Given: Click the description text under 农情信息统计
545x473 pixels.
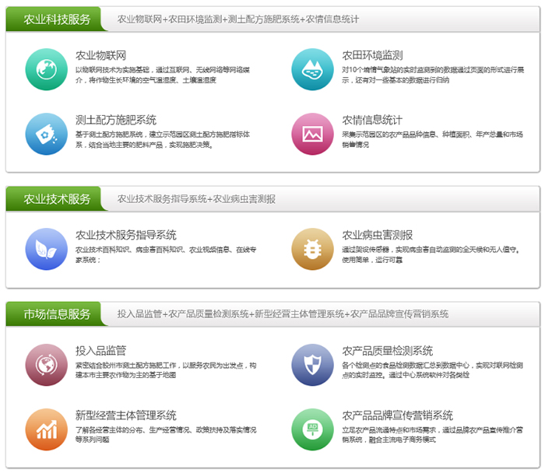Looking at the screenshot, I should [432, 139].
